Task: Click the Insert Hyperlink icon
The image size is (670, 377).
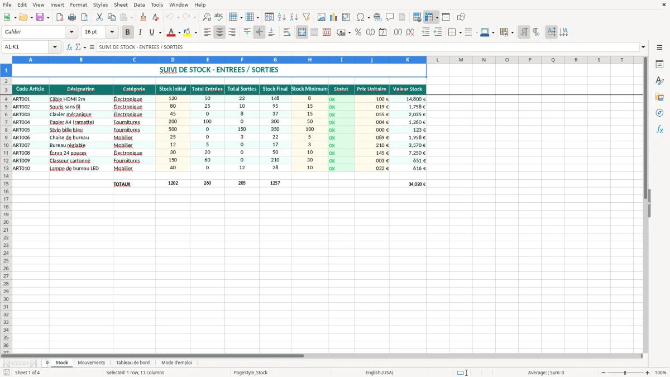Action: click(377, 17)
